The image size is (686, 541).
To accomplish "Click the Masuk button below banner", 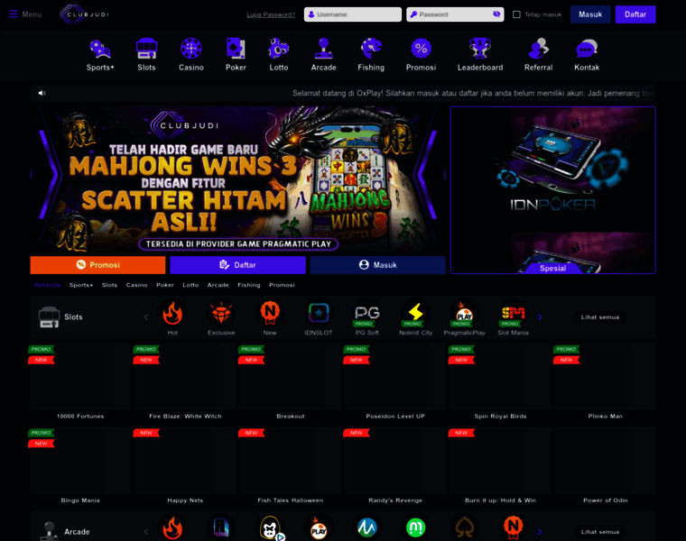I will 378,265.
